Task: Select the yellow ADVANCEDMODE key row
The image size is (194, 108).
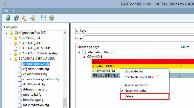Action: point(143,66)
